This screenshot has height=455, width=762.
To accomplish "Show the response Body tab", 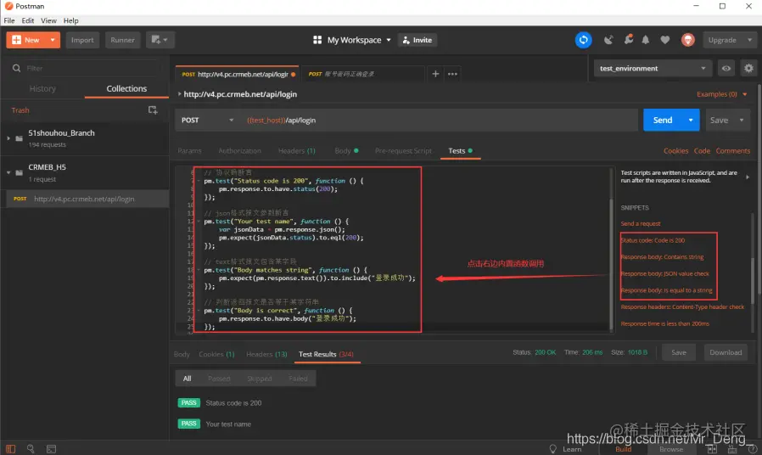I will 182,354.
